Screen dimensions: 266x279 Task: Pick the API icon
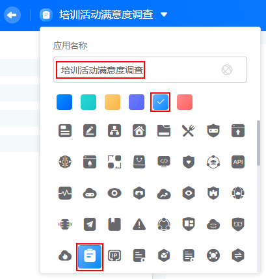tap(238, 162)
